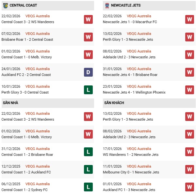Select the SÂN KHÁCH section header

114,103
